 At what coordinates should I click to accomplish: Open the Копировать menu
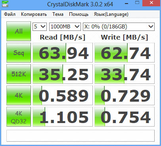[x=34, y=14]
